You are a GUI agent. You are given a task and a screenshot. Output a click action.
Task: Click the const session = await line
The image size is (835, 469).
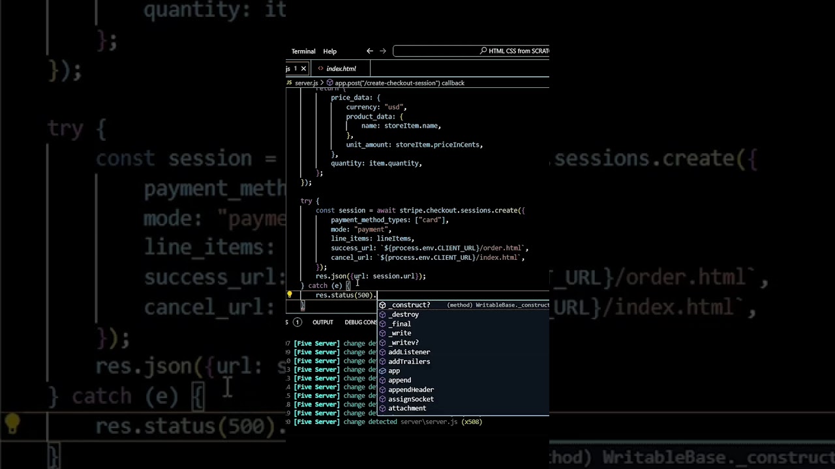click(x=420, y=210)
